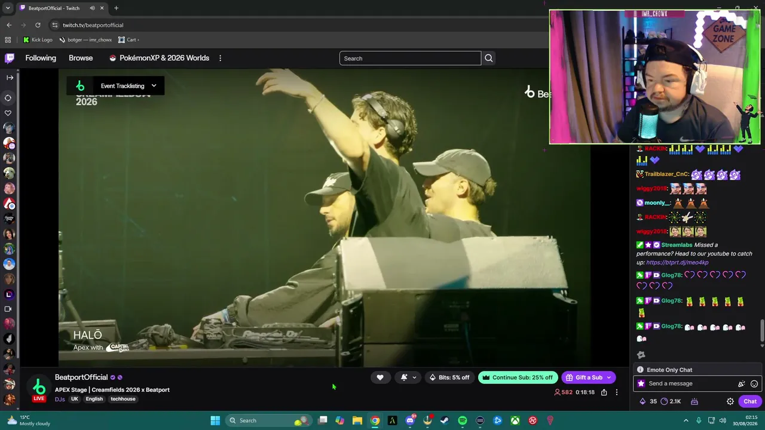765x430 pixels.
Task: Click the BeatportOfficial avatar with LIVE badge
Action: (x=39, y=388)
